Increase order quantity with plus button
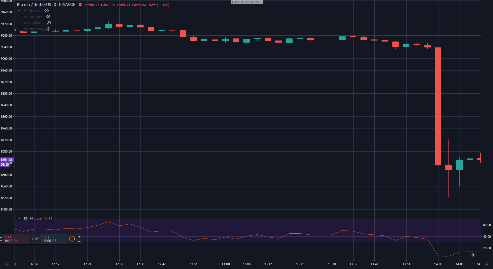 coord(79,237)
